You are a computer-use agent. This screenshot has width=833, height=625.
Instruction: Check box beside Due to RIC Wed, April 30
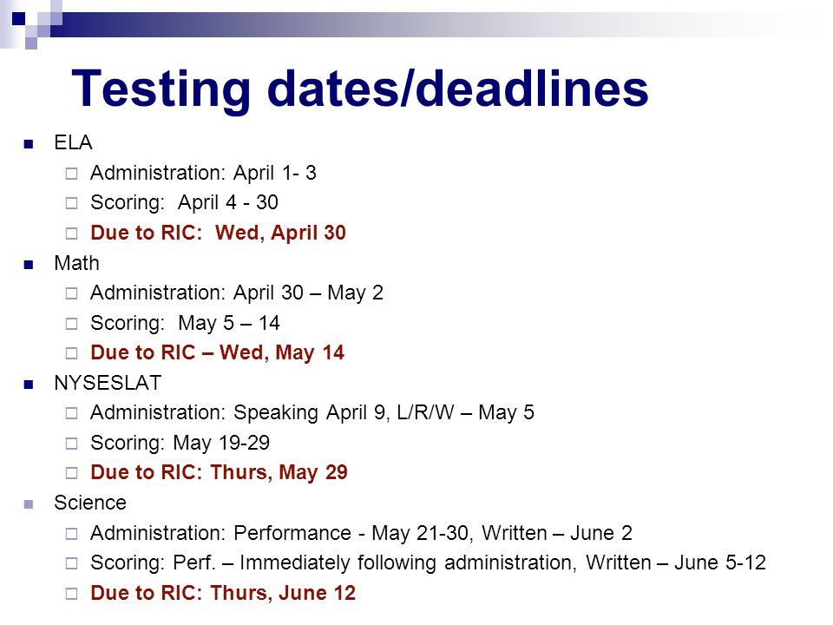click(x=71, y=234)
